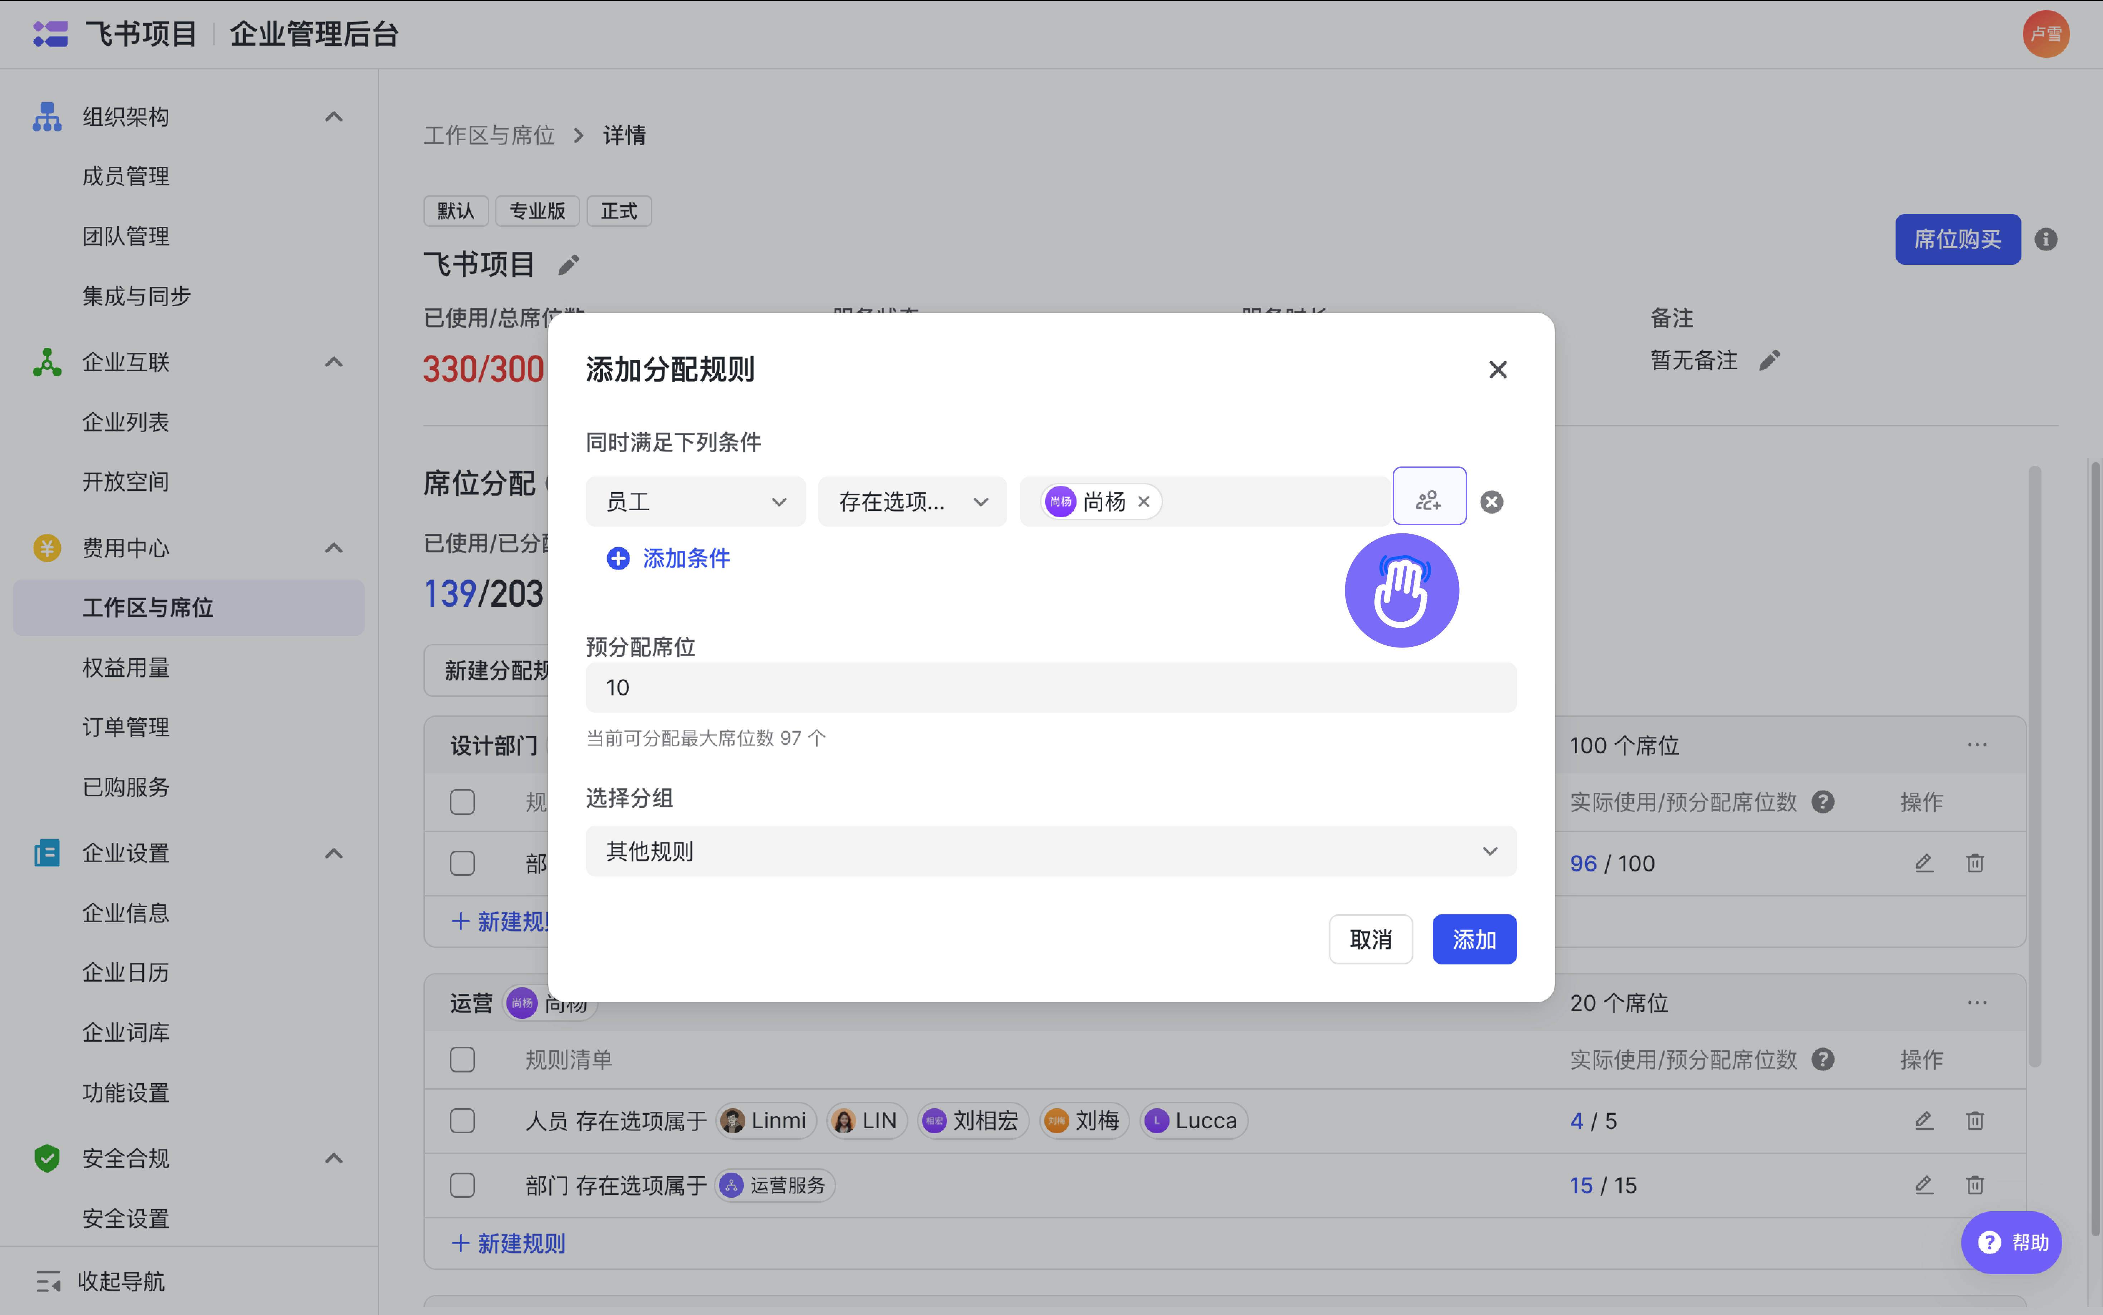This screenshot has width=2103, height=1315.
Task: Go to 成员管理 in the sidebar
Action: pyautogui.click(x=125, y=177)
